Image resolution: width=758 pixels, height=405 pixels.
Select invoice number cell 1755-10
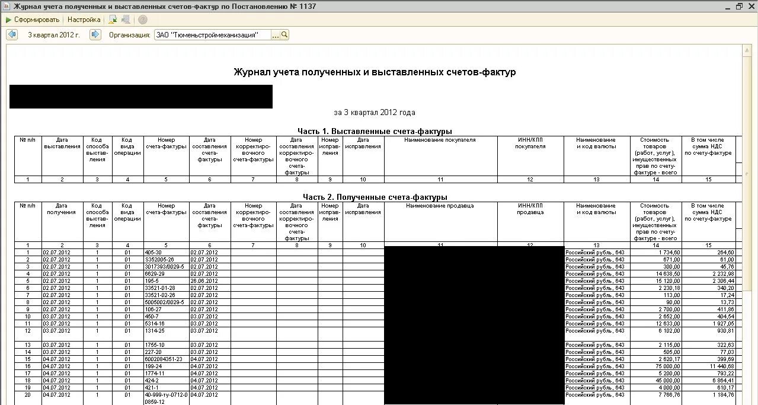coord(167,345)
